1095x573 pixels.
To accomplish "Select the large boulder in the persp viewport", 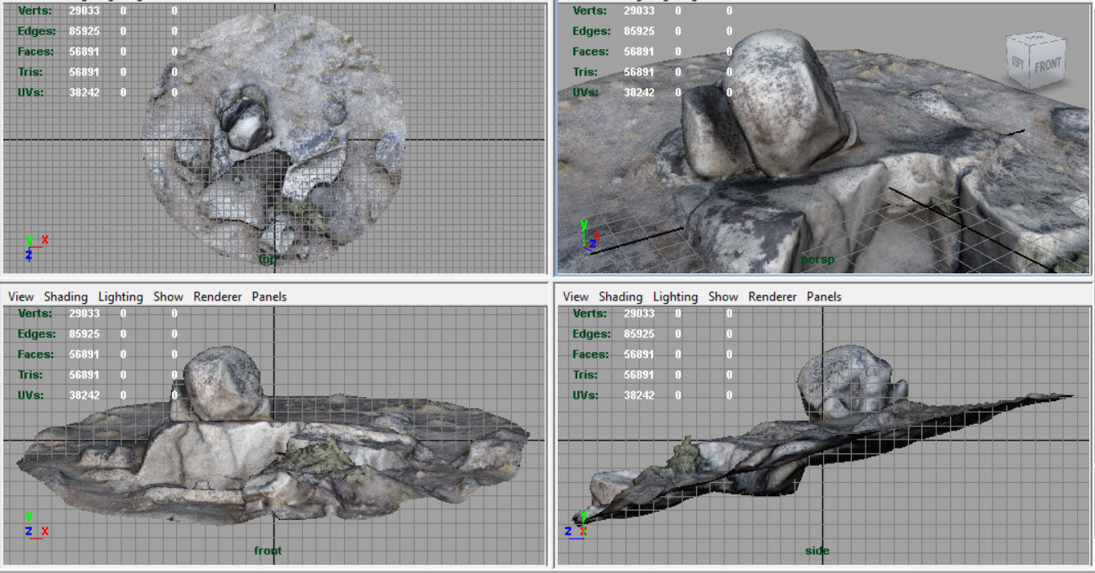I will coord(786,102).
